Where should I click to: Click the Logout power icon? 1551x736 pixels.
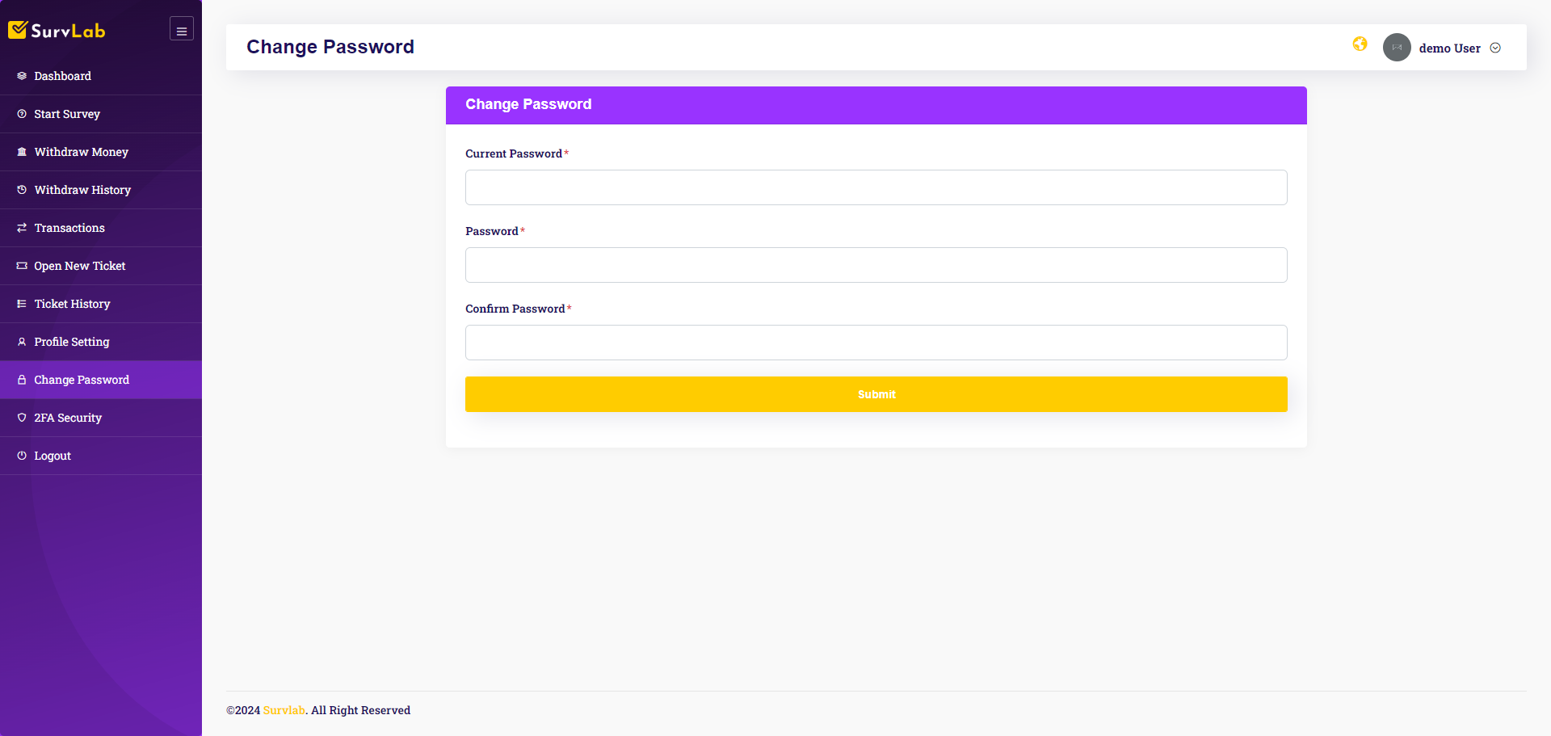21,455
